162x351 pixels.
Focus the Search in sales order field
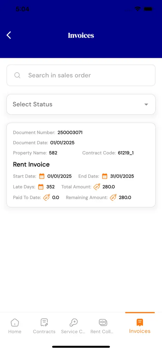coord(81,75)
